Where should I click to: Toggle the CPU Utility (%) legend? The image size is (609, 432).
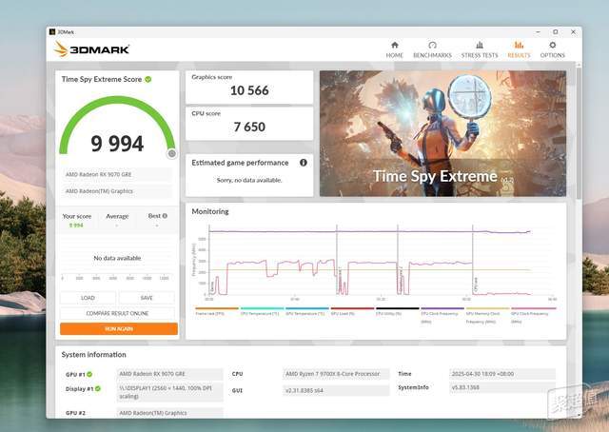pos(398,311)
